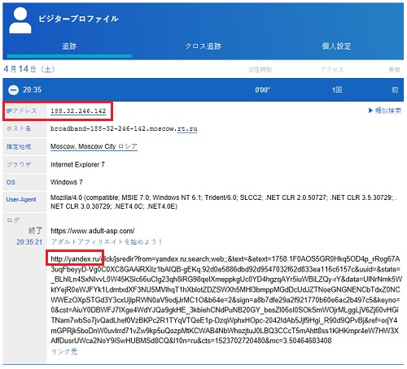Click the User-Agent row label
Screen dimensions: 407x369
[21, 200]
